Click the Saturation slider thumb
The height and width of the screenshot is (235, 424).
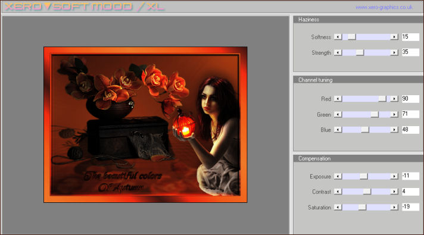click(x=362, y=207)
